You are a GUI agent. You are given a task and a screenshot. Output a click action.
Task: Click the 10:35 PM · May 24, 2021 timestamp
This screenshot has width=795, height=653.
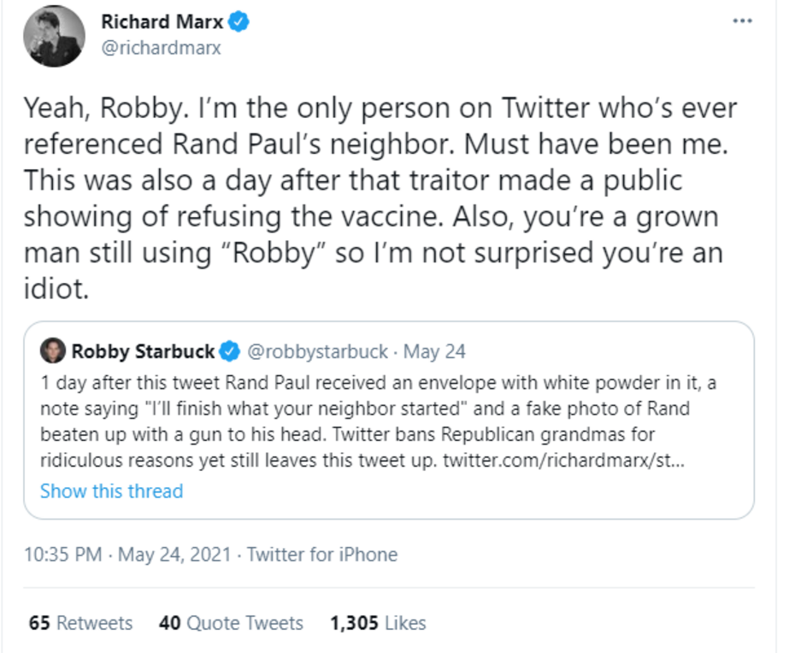click(x=127, y=555)
